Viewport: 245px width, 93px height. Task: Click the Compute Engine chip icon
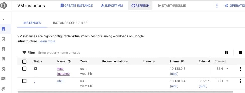(3, 6)
